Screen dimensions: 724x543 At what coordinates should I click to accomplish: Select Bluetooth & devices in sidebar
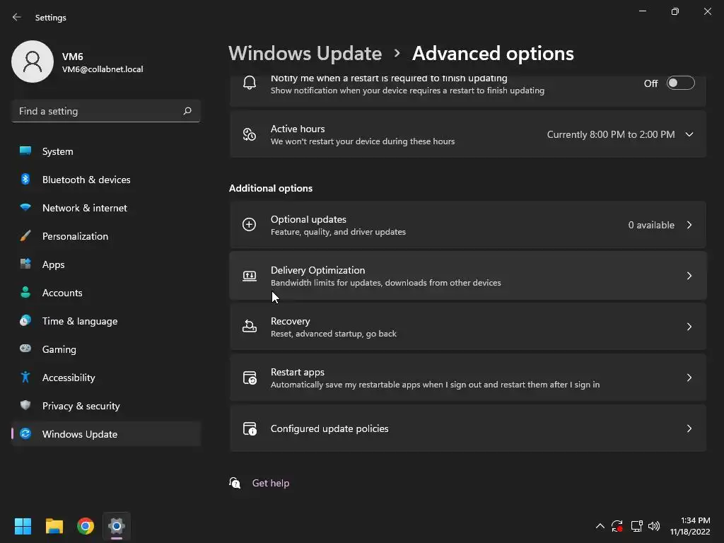pyautogui.click(x=106, y=180)
